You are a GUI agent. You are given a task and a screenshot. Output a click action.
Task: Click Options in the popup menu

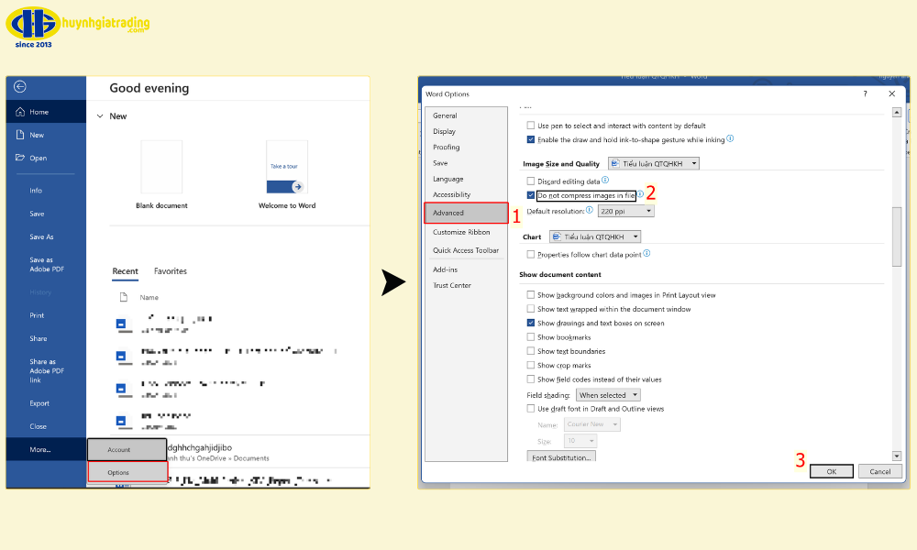(127, 472)
